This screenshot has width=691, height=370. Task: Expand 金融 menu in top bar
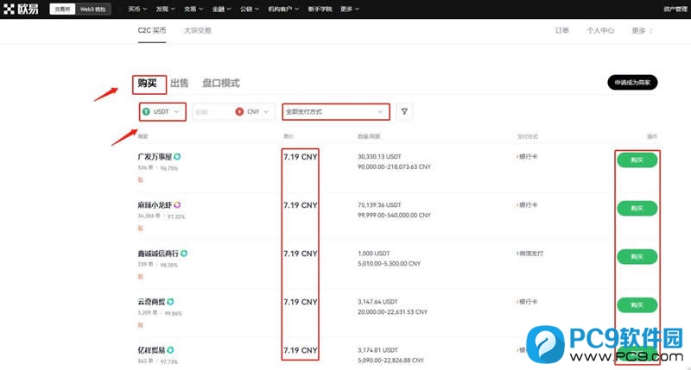pyautogui.click(x=222, y=9)
